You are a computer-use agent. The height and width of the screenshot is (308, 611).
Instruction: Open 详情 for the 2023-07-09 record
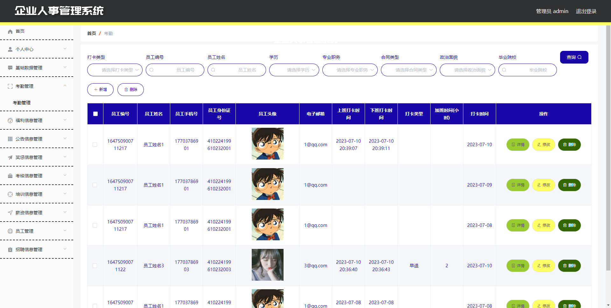pyautogui.click(x=518, y=185)
